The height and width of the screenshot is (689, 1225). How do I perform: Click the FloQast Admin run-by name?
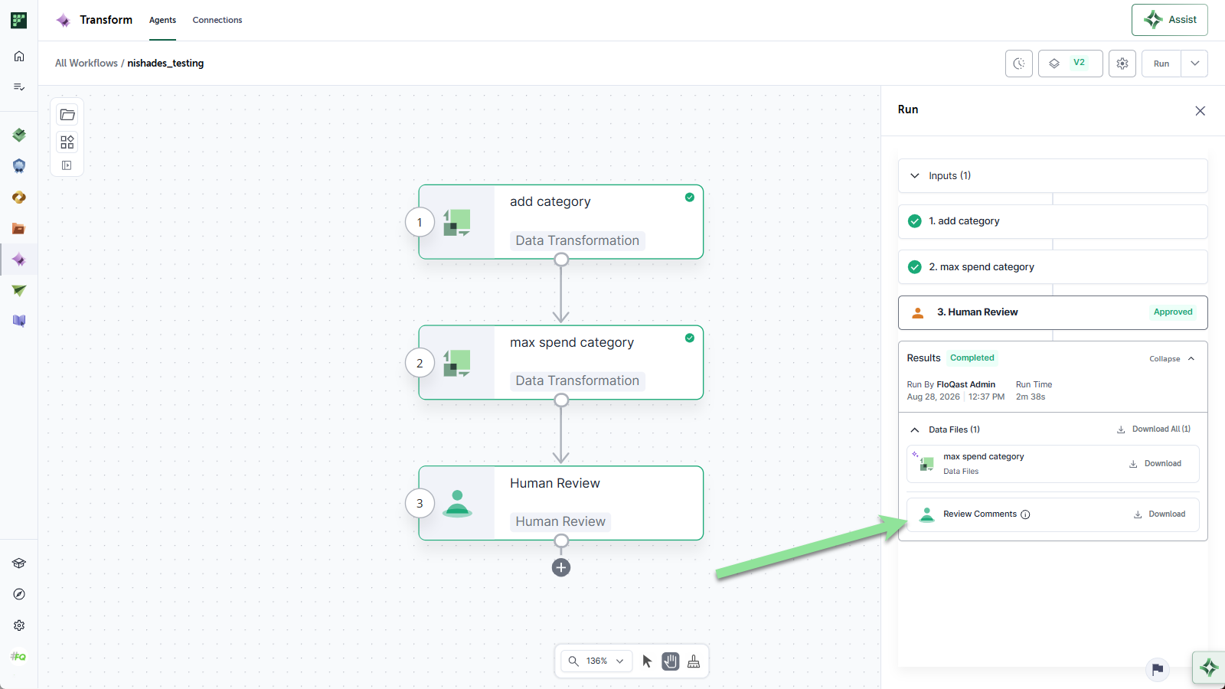click(966, 385)
